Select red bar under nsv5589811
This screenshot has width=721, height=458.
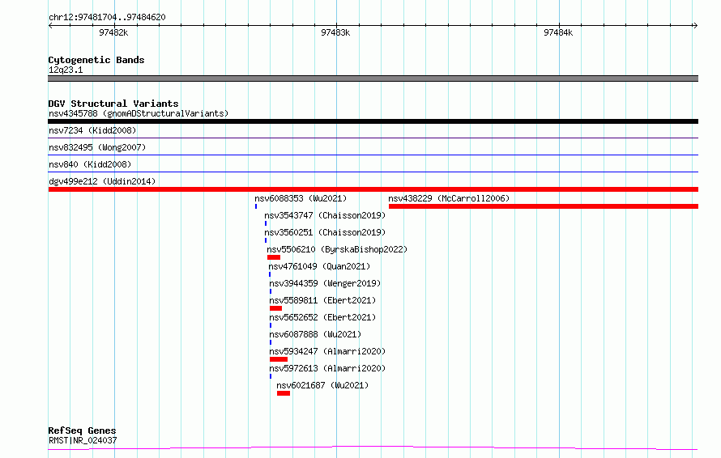(275, 308)
